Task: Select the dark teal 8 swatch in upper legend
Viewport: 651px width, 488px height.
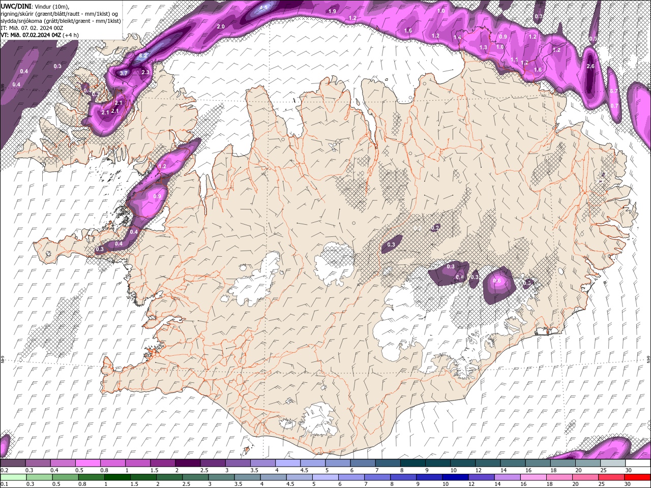Action: click(412, 463)
